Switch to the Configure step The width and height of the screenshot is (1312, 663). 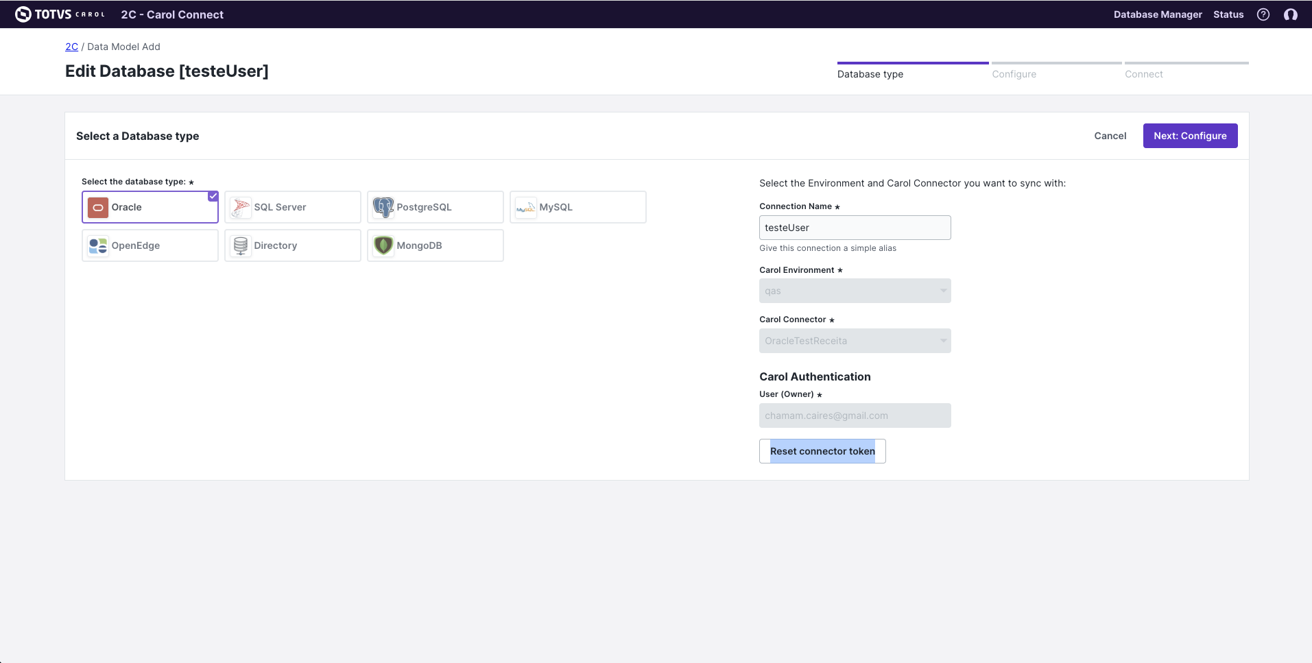click(x=1014, y=74)
